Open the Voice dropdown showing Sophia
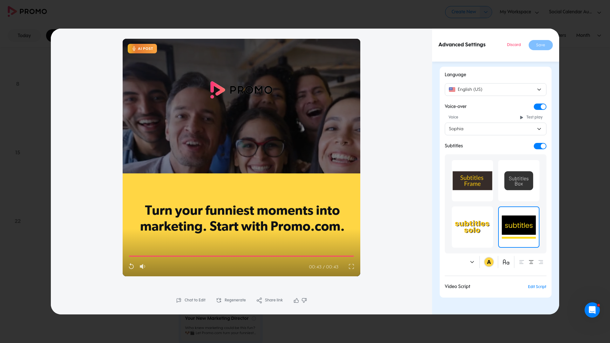Screen dimensions: 610x343 [x=495, y=129]
